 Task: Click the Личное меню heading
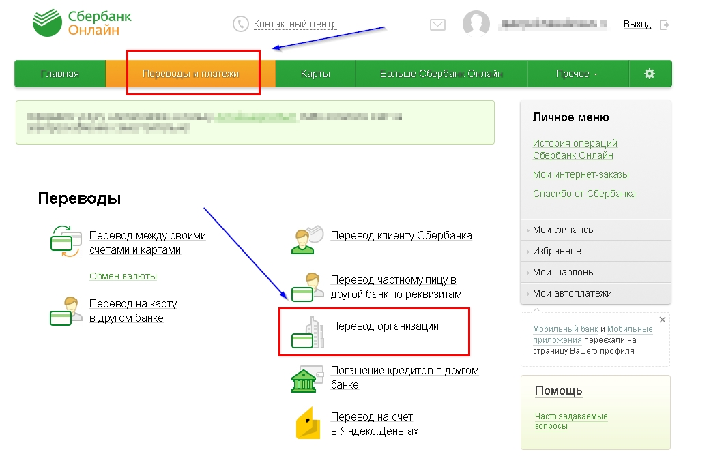(570, 117)
